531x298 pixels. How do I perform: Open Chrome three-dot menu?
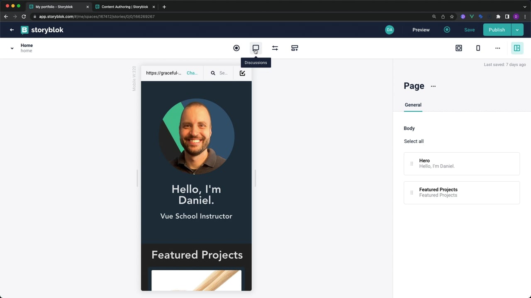525,17
